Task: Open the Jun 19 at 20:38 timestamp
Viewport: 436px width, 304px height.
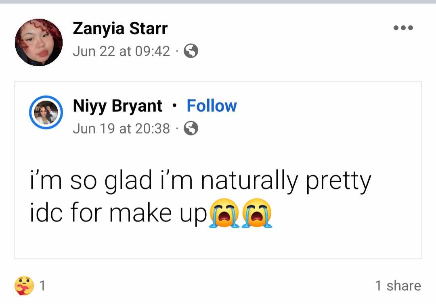Action: point(121,129)
